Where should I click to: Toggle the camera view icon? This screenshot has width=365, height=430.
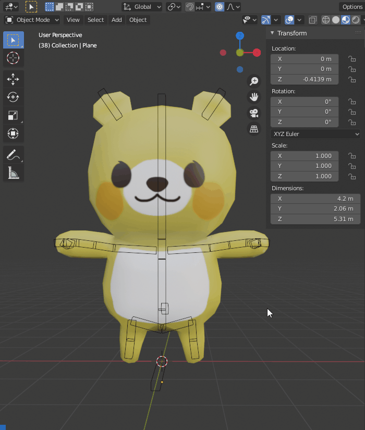tap(254, 113)
